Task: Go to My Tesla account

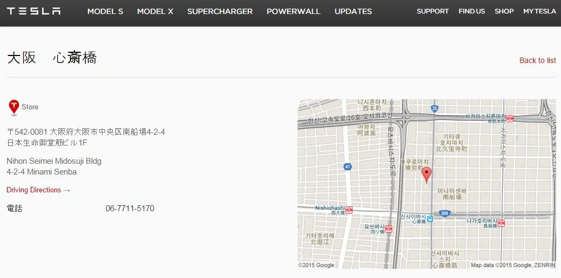Action: click(x=539, y=11)
